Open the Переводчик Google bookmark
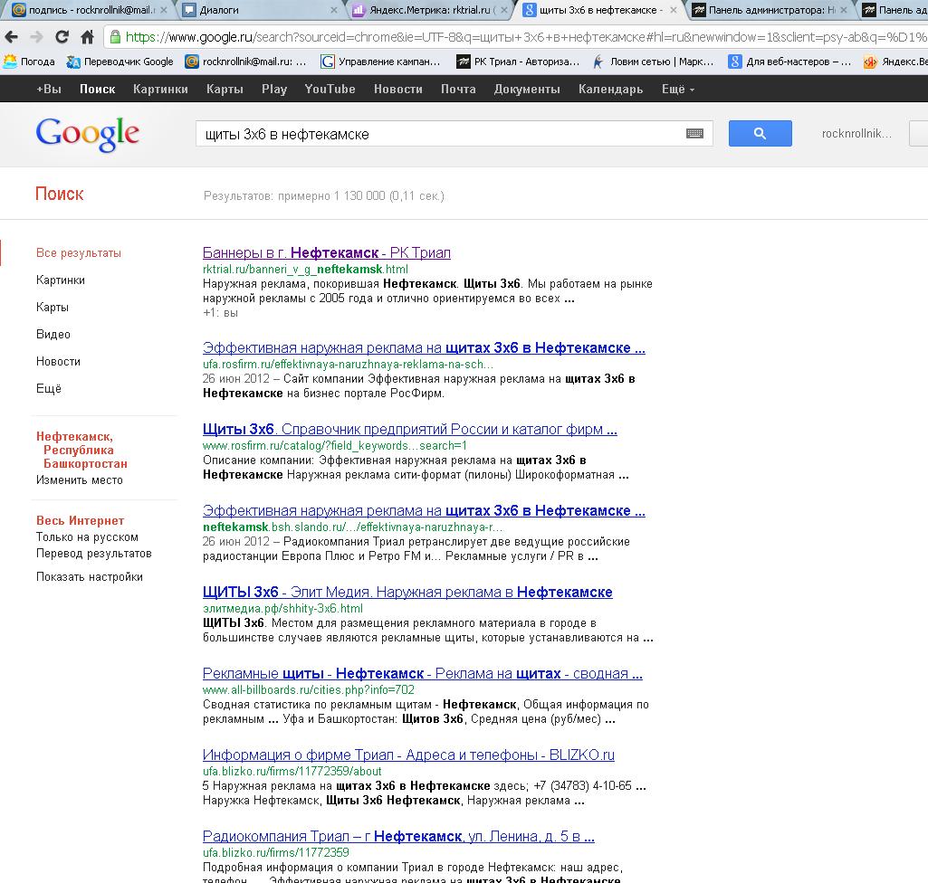Image resolution: width=928 pixels, height=883 pixels. pyautogui.click(x=120, y=62)
